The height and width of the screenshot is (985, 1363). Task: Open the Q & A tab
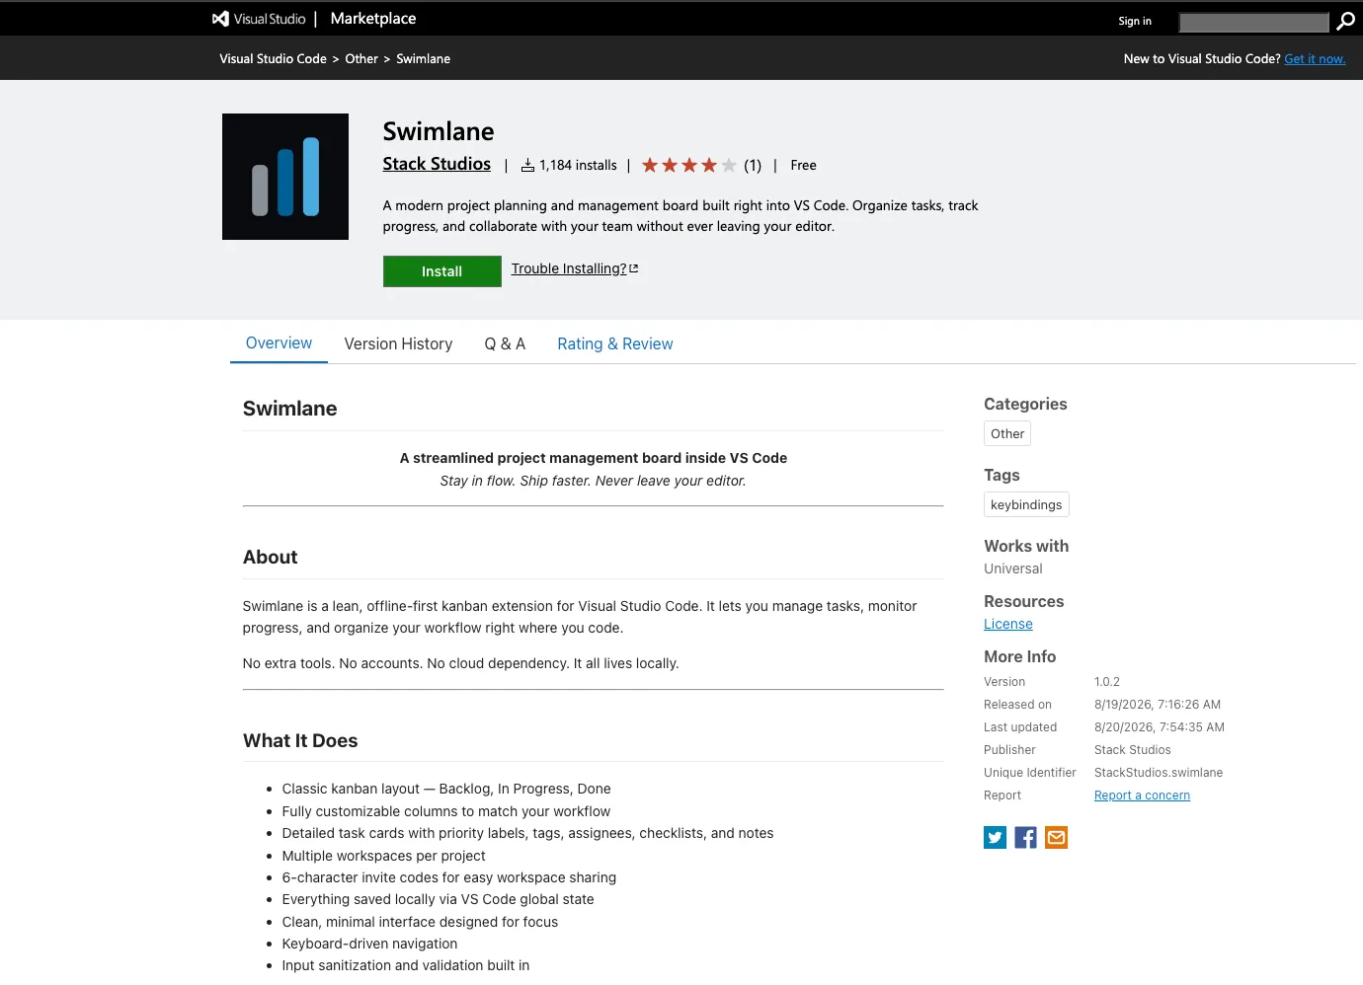(x=505, y=343)
